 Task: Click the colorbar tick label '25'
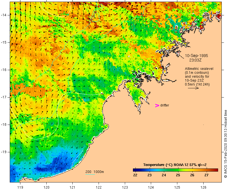(178, 175)
